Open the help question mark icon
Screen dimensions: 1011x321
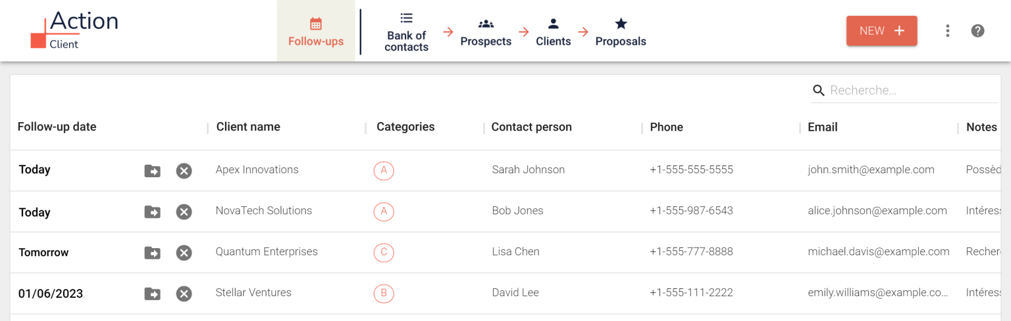point(977,31)
